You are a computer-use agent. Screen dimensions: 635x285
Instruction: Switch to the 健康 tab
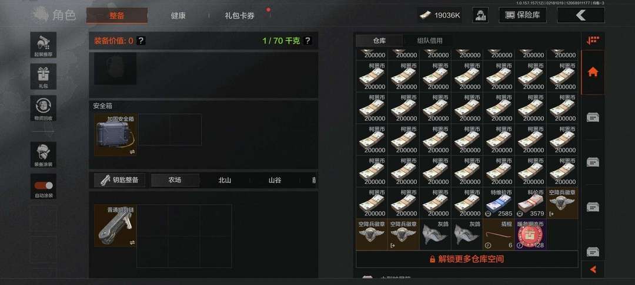[x=178, y=16]
